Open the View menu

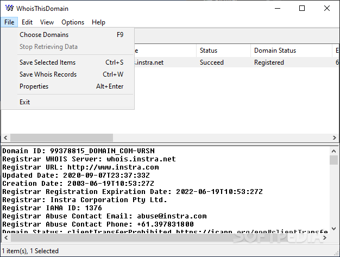point(47,22)
